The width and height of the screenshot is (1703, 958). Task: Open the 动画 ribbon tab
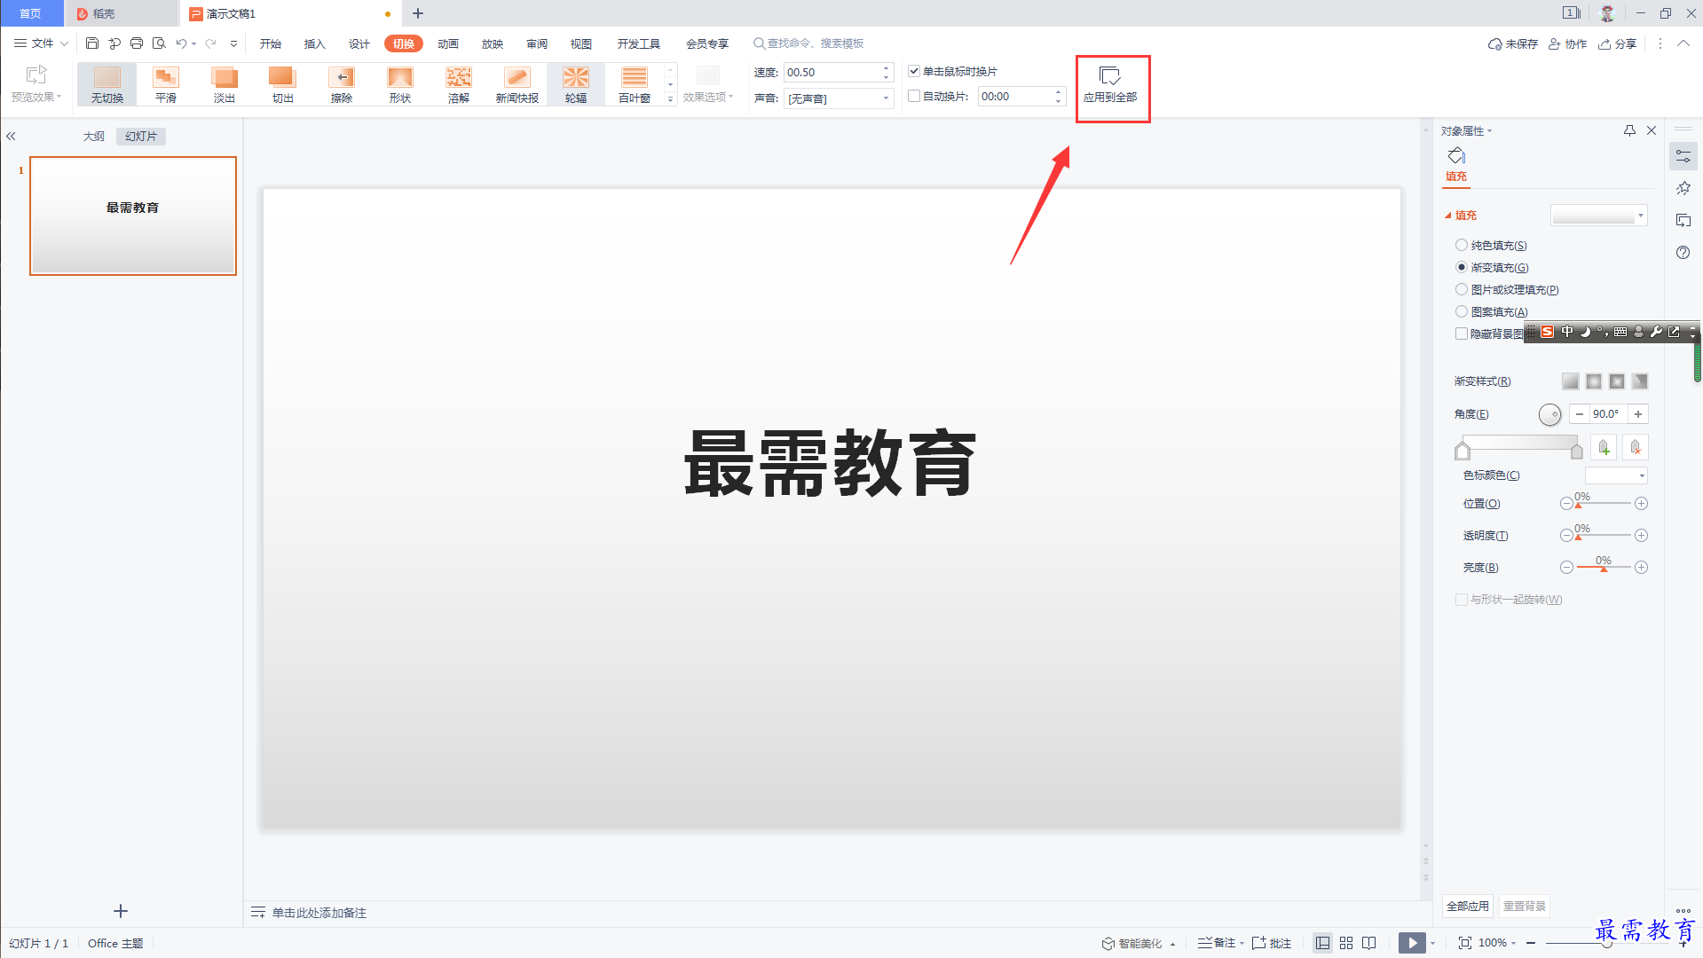(x=447, y=43)
